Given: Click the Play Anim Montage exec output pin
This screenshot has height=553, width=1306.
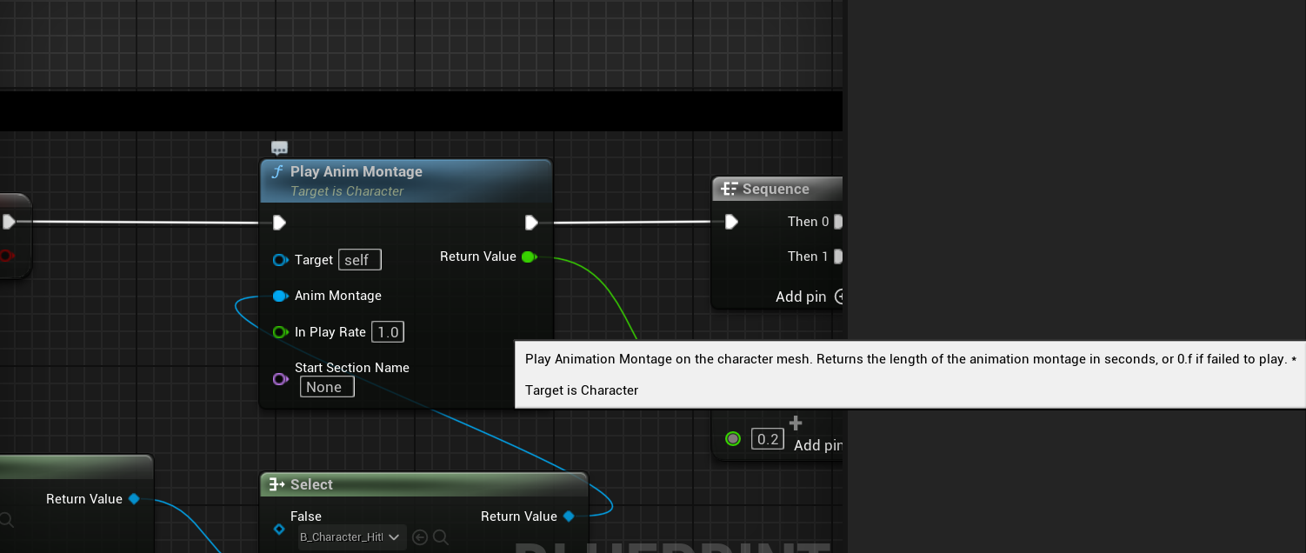Looking at the screenshot, I should [531, 223].
